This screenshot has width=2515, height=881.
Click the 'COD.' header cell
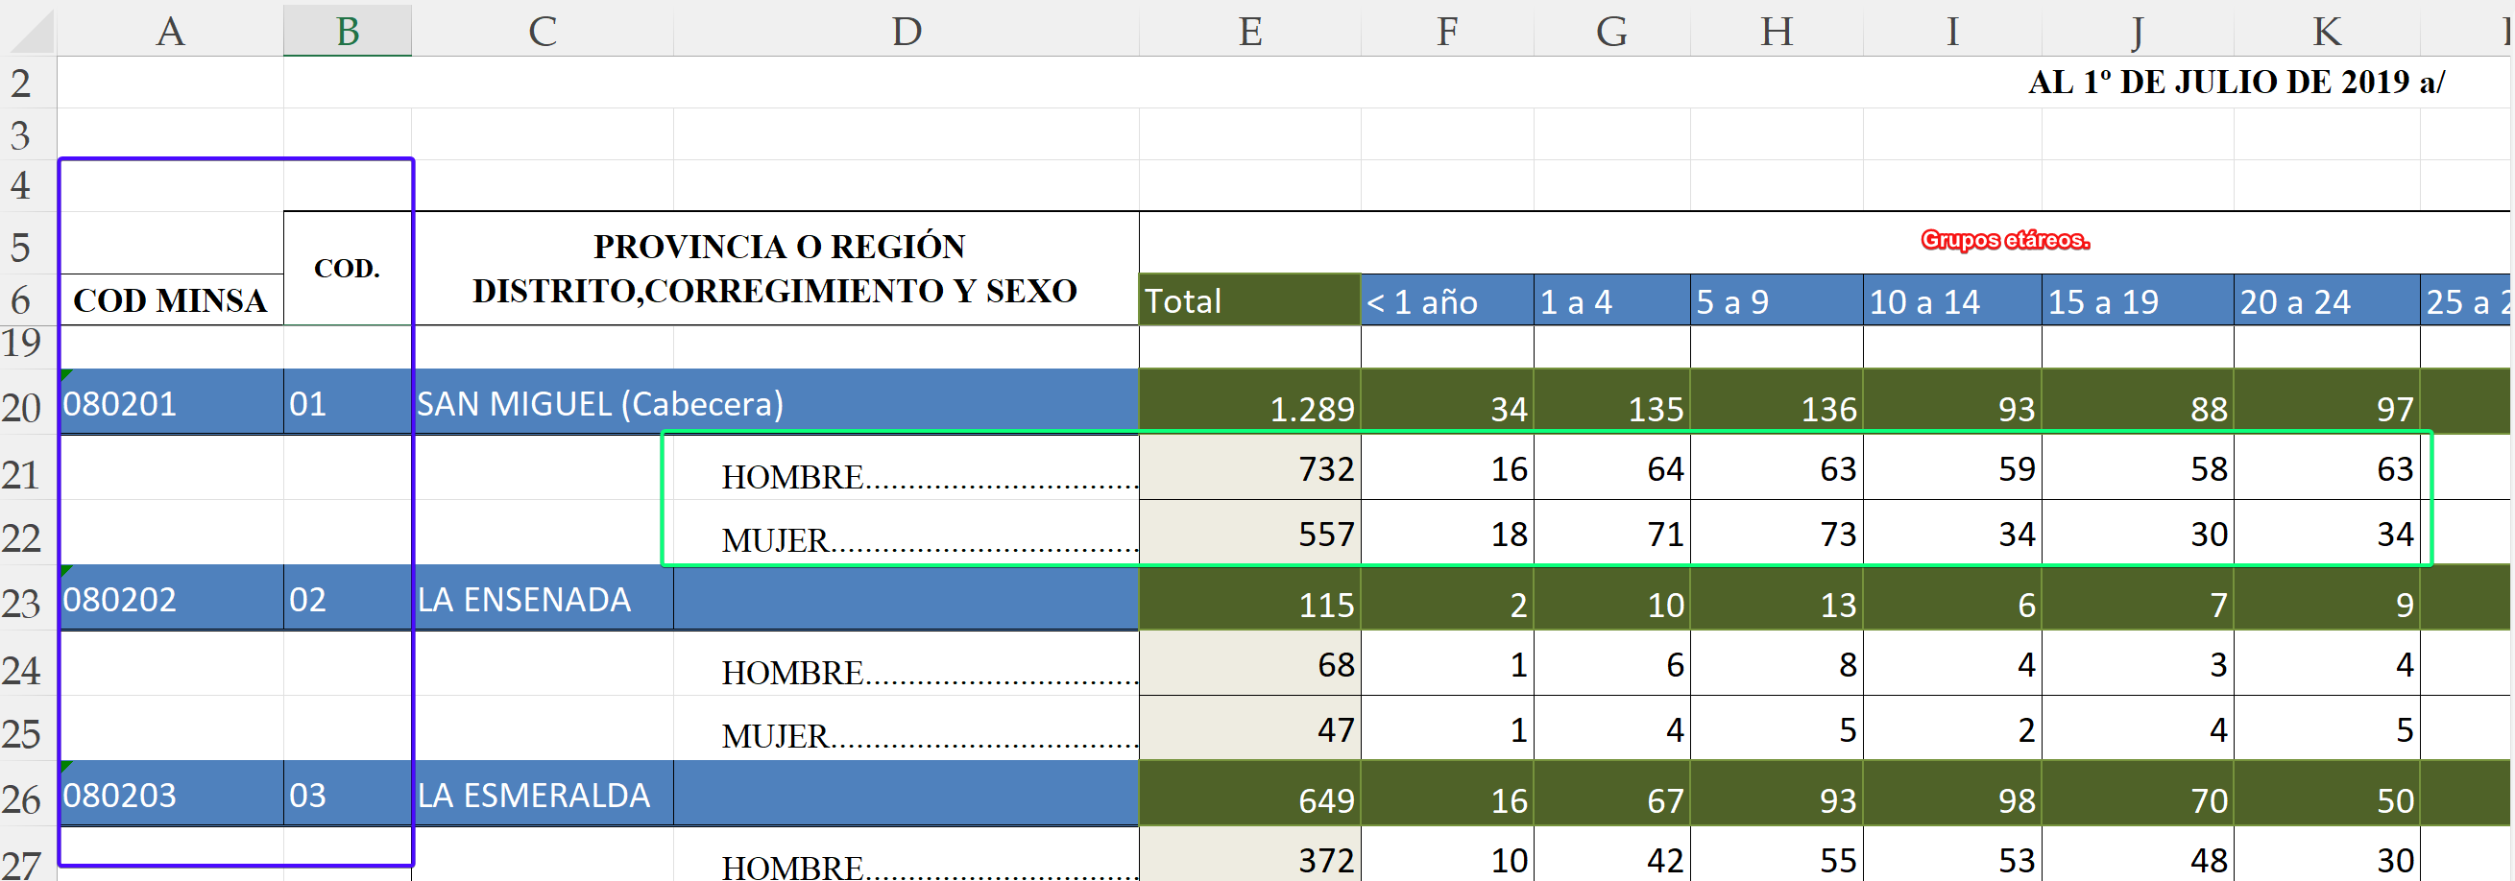click(347, 269)
